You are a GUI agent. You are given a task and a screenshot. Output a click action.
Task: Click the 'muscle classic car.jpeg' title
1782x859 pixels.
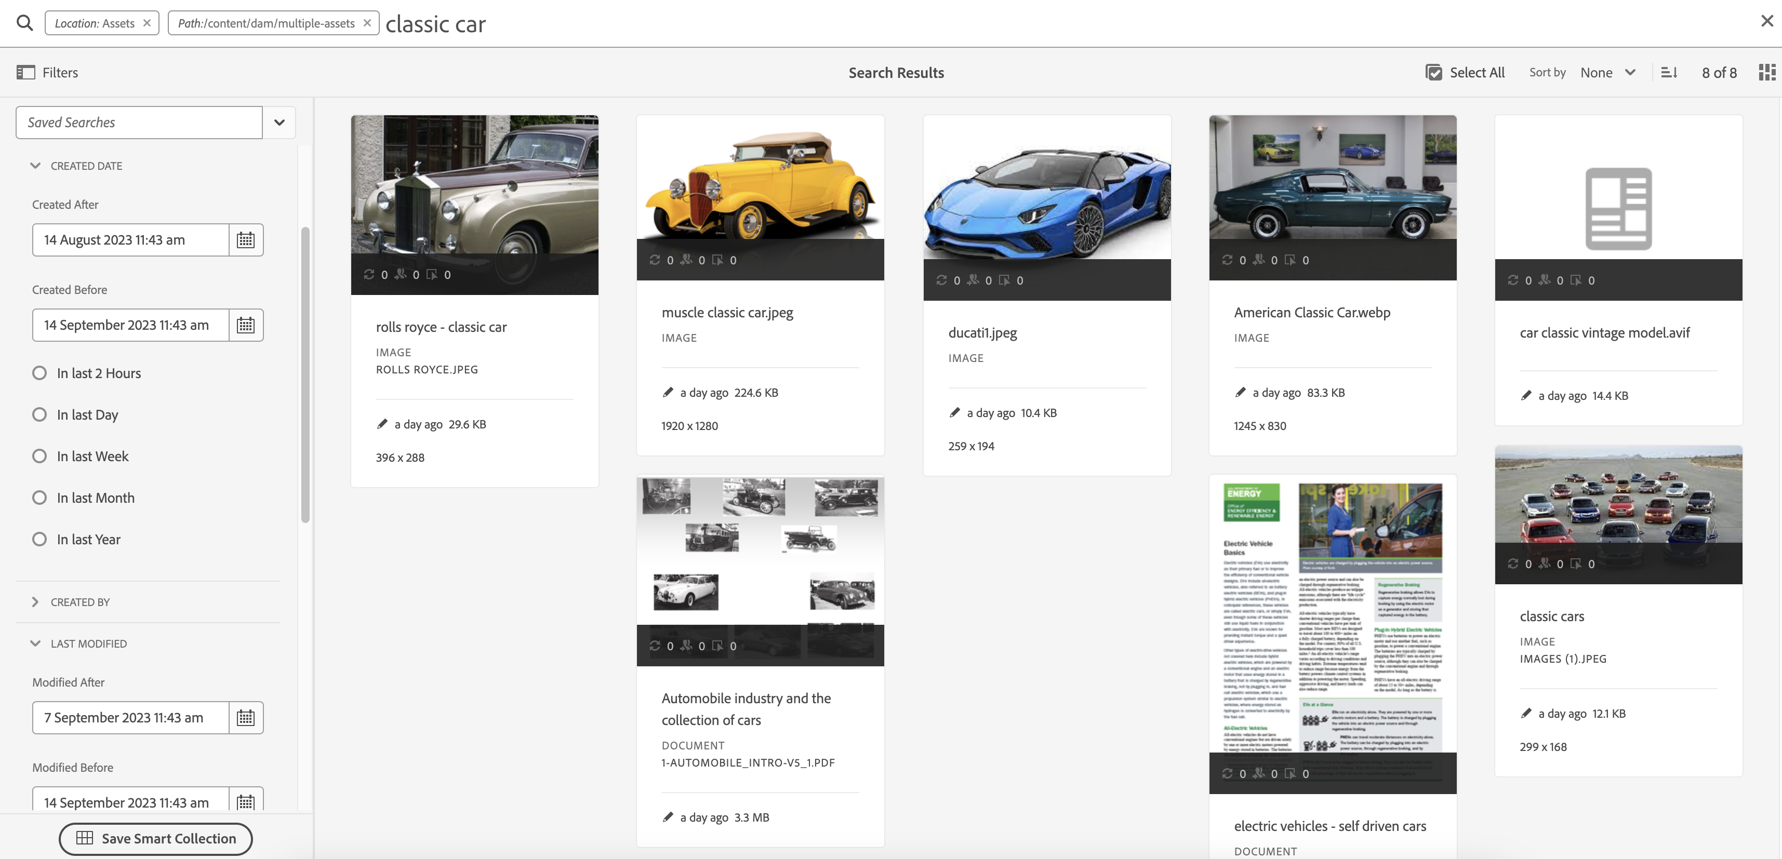tap(727, 312)
